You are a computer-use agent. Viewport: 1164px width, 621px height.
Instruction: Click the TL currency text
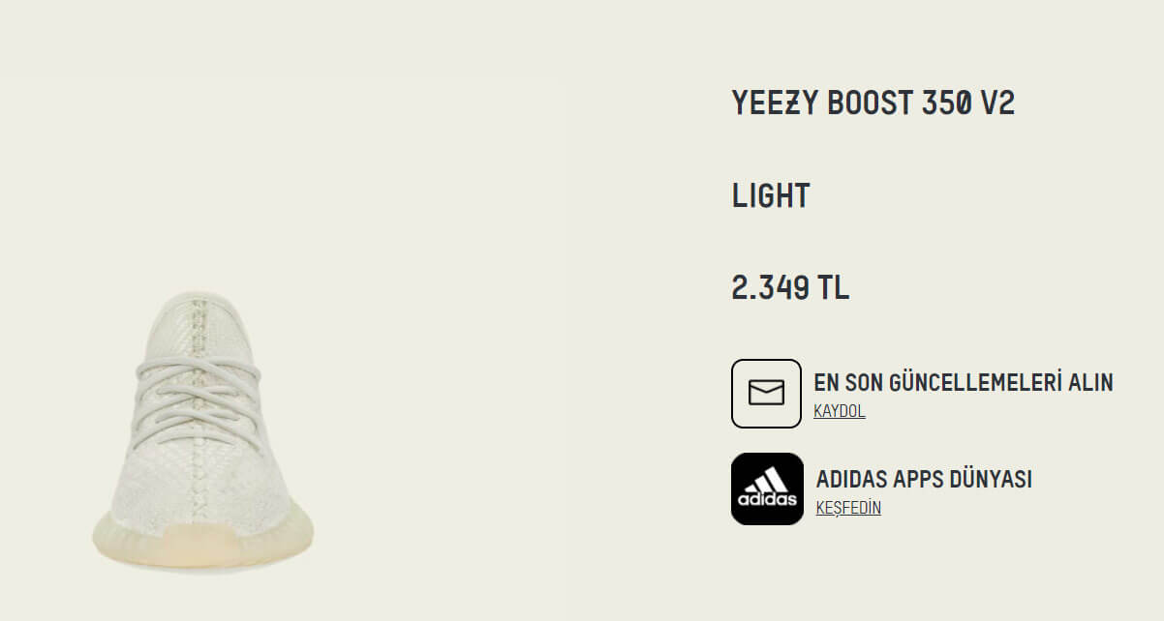(x=832, y=288)
